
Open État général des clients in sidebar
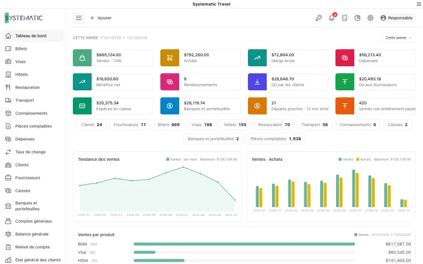click(33, 260)
